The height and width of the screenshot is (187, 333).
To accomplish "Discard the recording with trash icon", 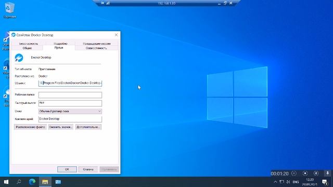I will (x=316, y=173).
